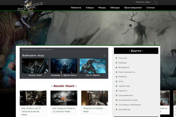Open Гаджеты sidebar link

point(123,91)
